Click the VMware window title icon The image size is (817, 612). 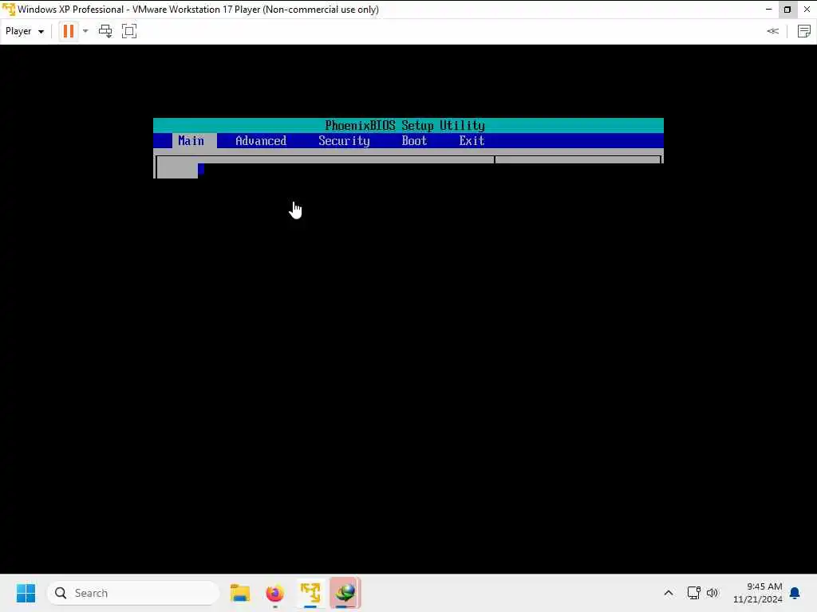pos(8,10)
